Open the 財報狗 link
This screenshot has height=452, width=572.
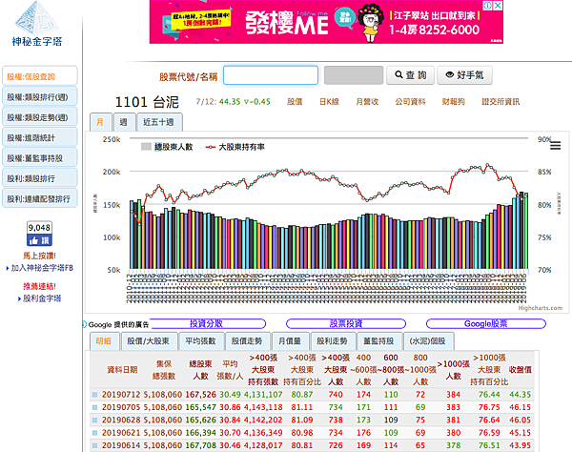(x=454, y=102)
